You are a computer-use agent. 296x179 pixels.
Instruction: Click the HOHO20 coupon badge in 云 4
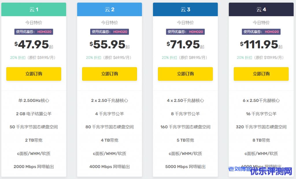tap(261, 32)
